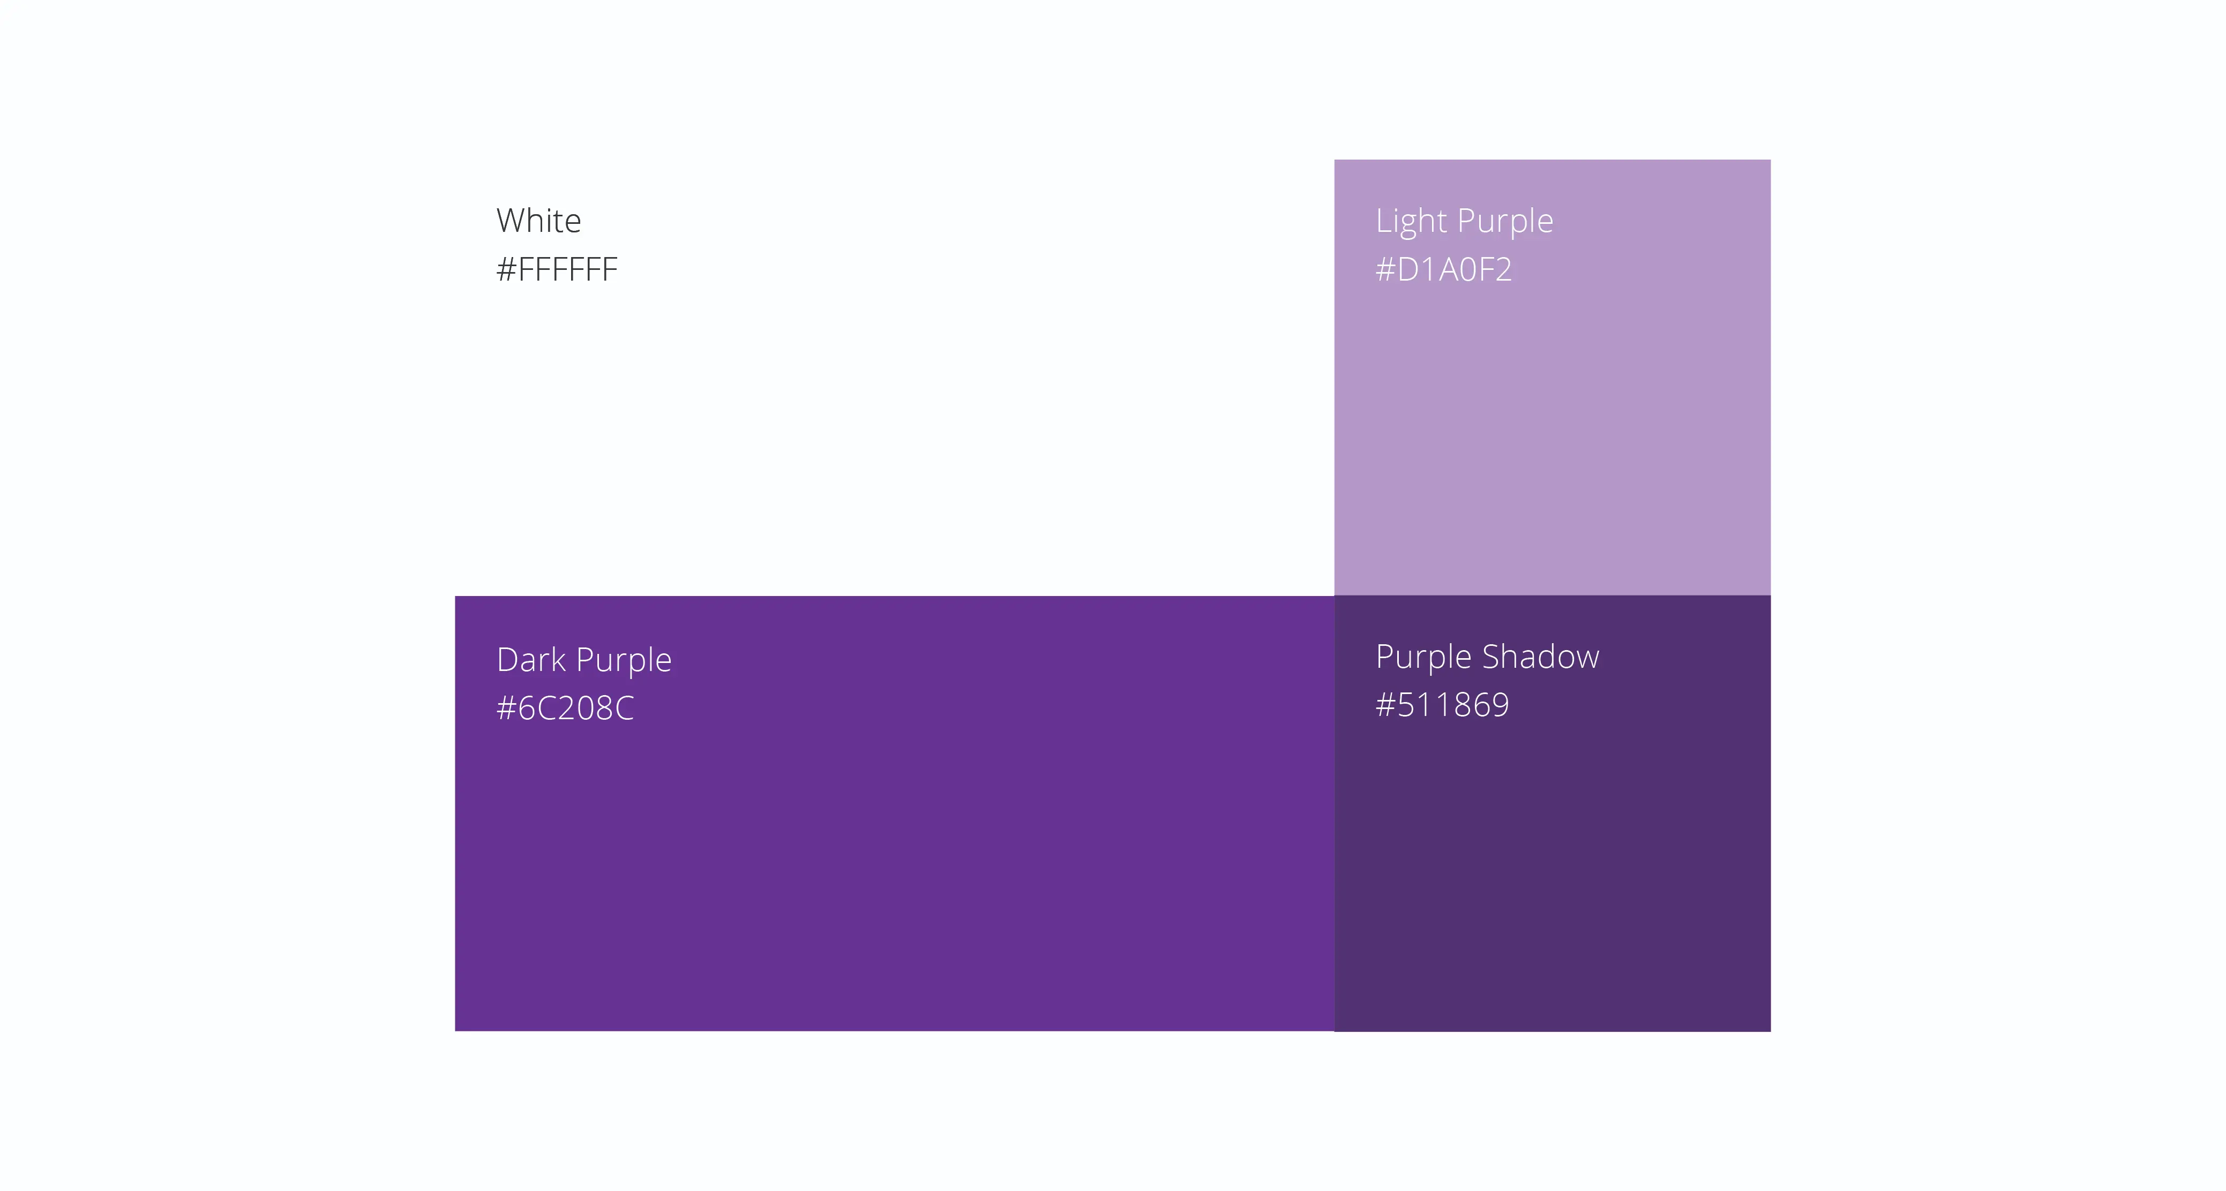Click the 'Dark Purple' label text
This screenshot has width=2226, height=1191.
[x=584, y=661]
